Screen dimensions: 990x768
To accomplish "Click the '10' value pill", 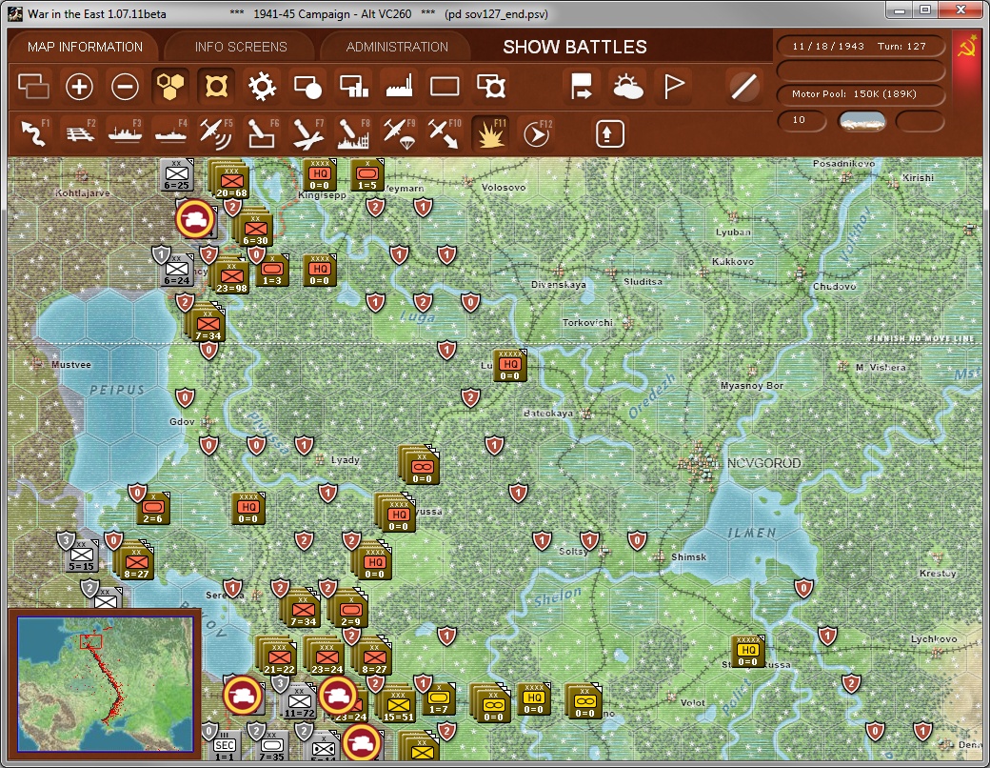I will [x=802, y=120].
